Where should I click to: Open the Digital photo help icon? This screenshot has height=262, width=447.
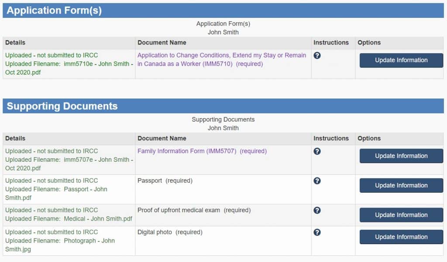[x=317, y=232]
